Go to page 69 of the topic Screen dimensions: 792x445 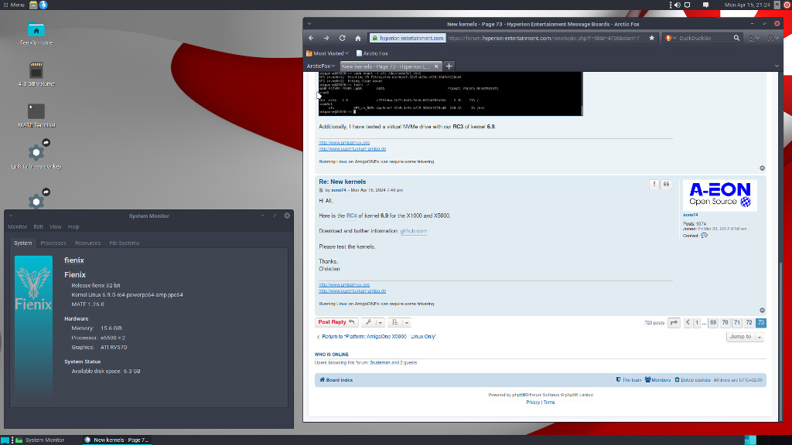(712, 322)
